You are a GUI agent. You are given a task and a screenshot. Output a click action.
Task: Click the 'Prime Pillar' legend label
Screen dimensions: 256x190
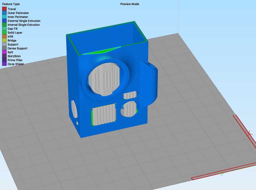tap(15, 60)
